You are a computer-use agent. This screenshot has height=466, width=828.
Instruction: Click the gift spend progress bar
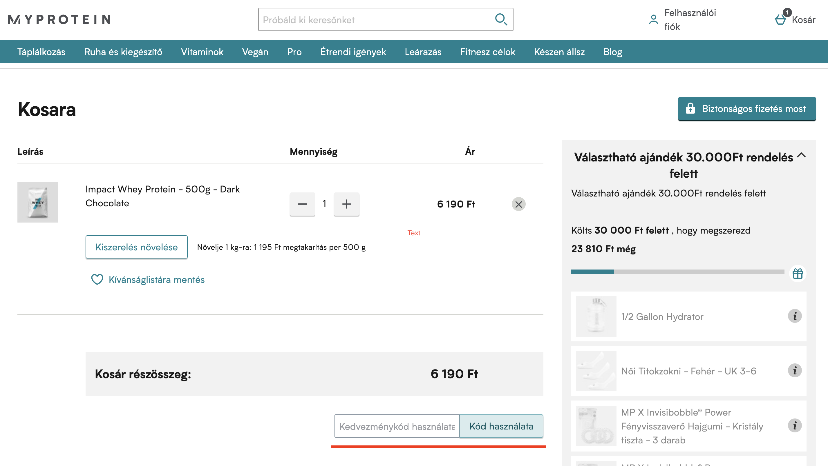[677, 272]
